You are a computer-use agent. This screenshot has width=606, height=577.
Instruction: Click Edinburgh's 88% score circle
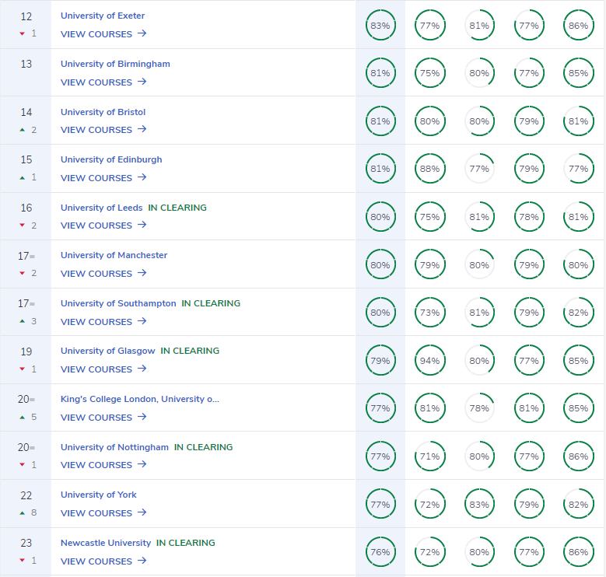[429, 169]
